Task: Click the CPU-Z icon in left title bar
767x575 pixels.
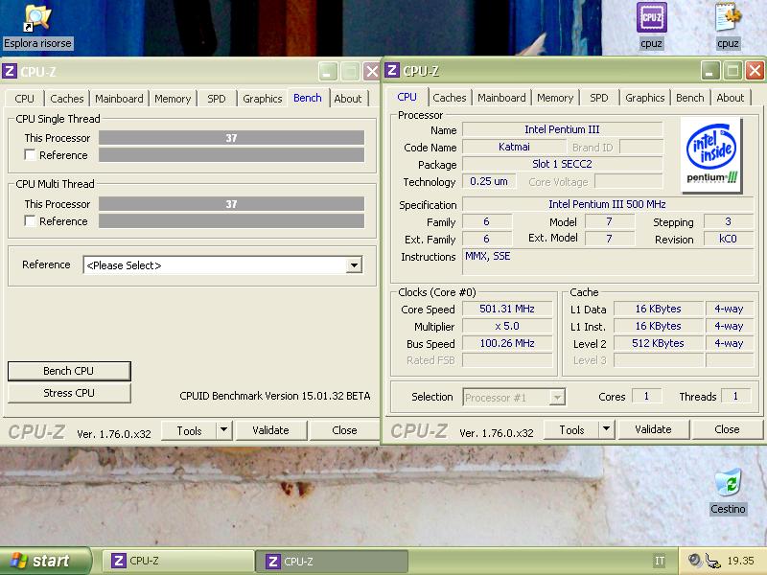Action: (11, 71)
